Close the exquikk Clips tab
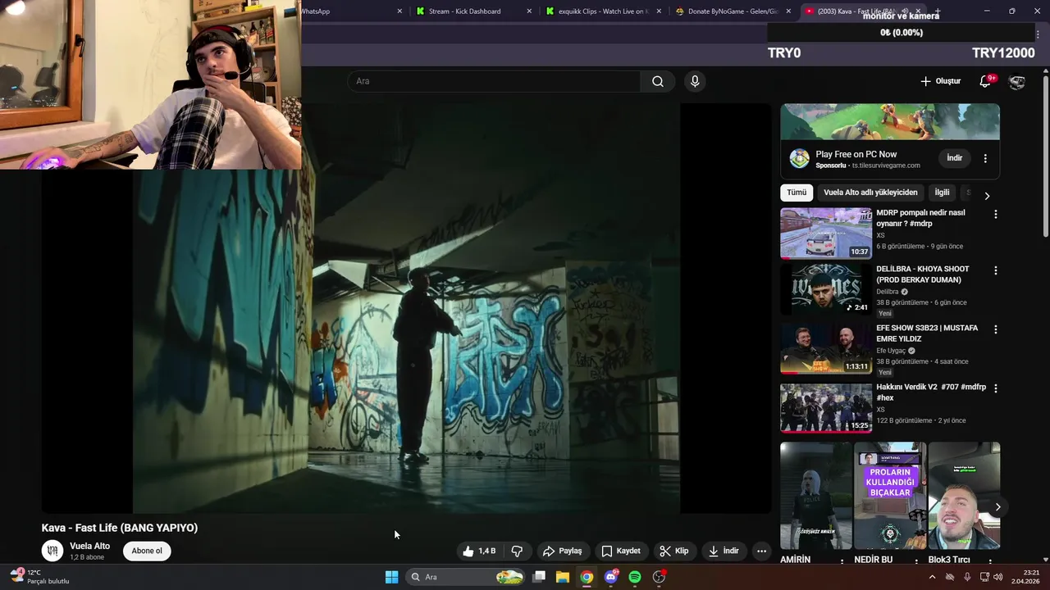 659,11
